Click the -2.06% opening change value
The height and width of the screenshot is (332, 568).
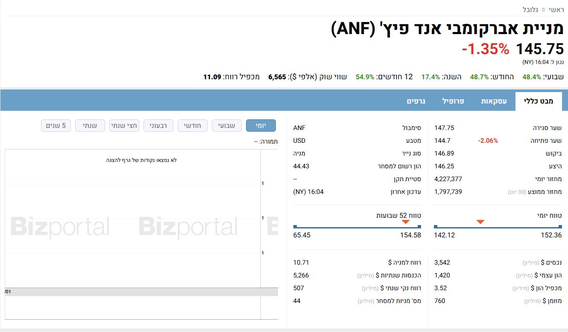click(488, 141)
